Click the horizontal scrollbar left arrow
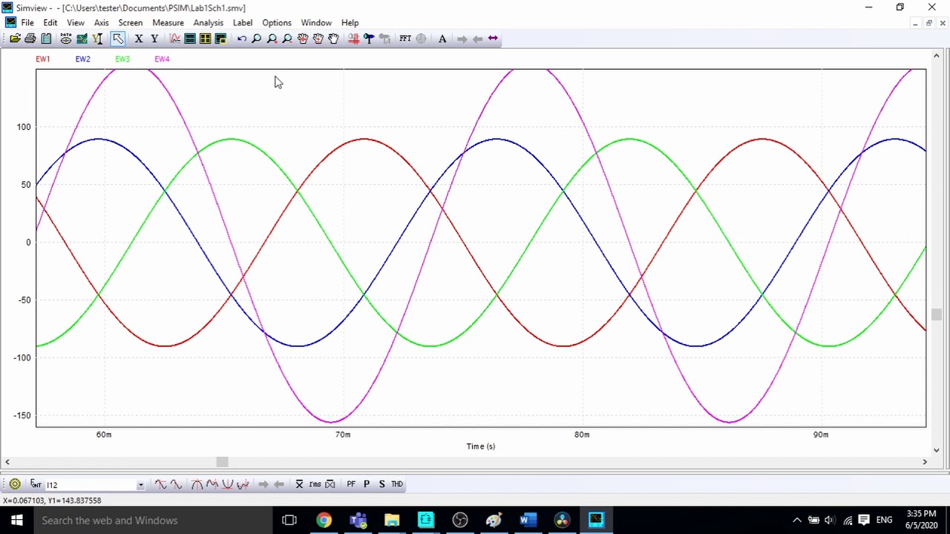 [7, 462]
